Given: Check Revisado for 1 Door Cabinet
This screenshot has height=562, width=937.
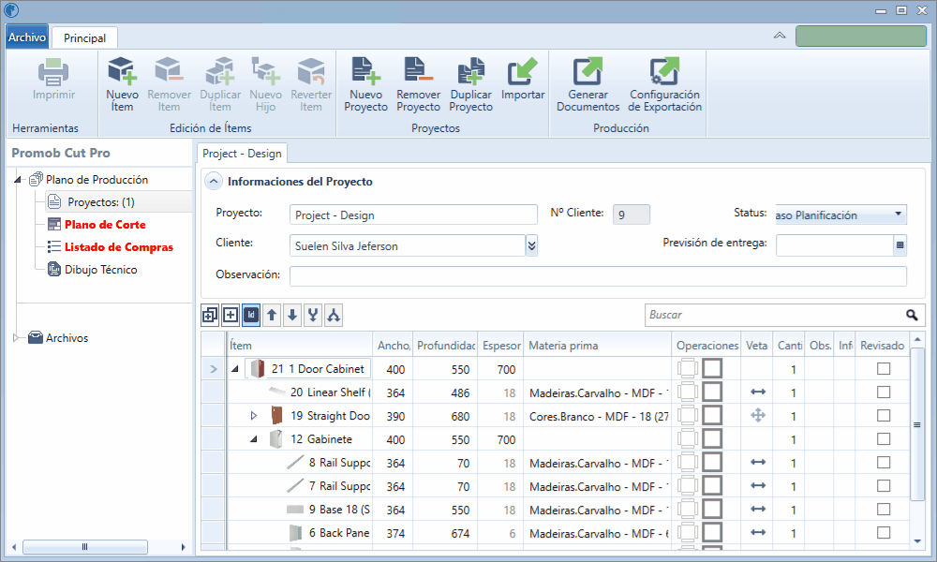Looking at the screenshot, I should point(884,368).
